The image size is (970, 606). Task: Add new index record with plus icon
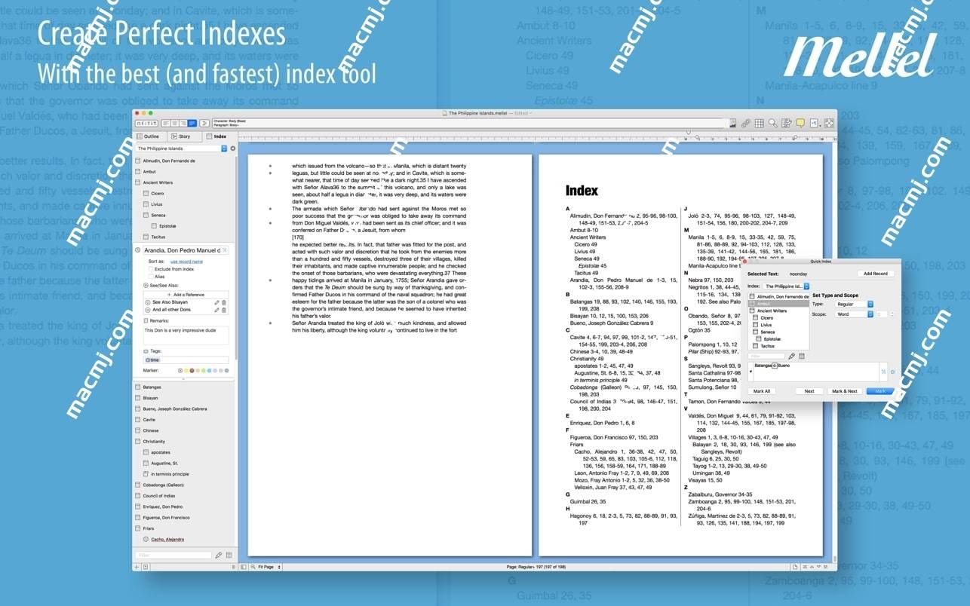(x=137, y=567)
